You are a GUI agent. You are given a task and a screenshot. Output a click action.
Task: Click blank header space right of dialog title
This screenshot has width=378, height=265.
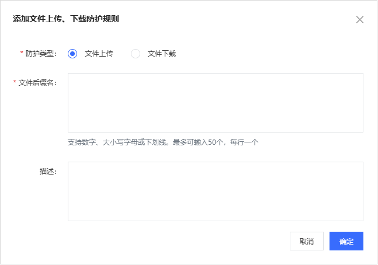click(x=234, y=19)
